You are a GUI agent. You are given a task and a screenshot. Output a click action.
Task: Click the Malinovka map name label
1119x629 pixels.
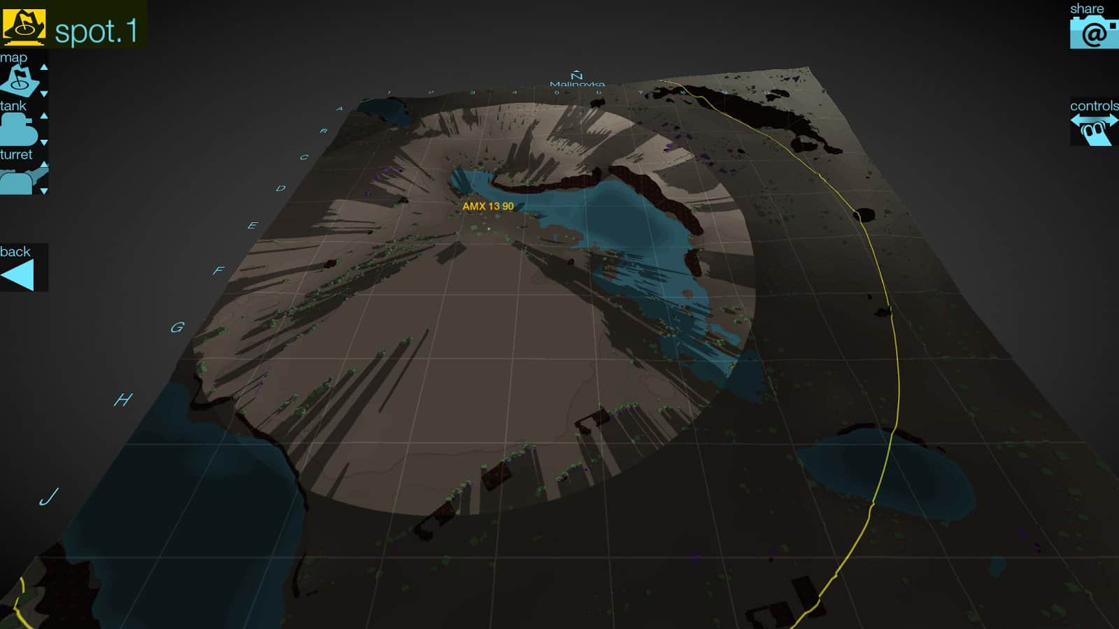click(577, 84)
